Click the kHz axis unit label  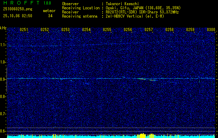pos(3,28)
